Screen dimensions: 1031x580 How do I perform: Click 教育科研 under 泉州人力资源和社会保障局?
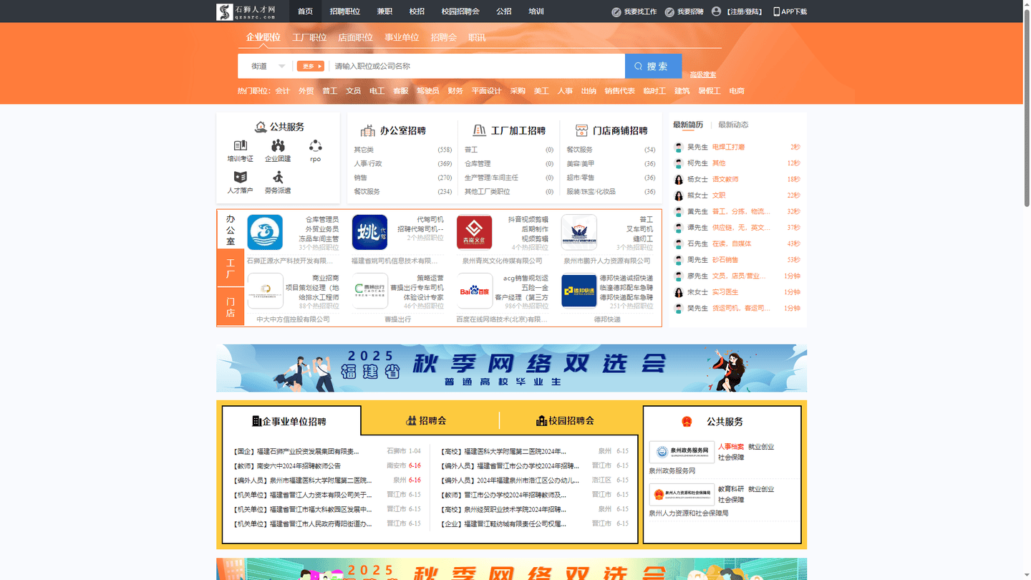731,489
